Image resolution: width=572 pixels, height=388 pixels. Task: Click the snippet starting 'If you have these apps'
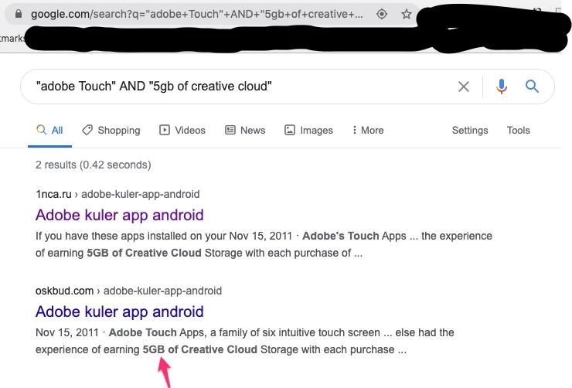click(x=264, y=244)
